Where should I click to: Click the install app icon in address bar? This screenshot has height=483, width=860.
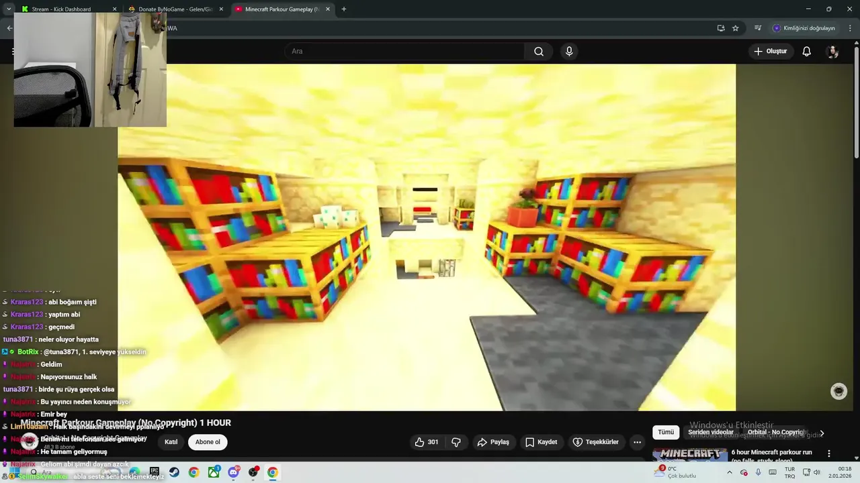point(721,28)
